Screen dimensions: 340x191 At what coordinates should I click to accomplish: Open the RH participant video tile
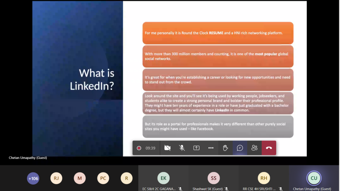(264, 178)
